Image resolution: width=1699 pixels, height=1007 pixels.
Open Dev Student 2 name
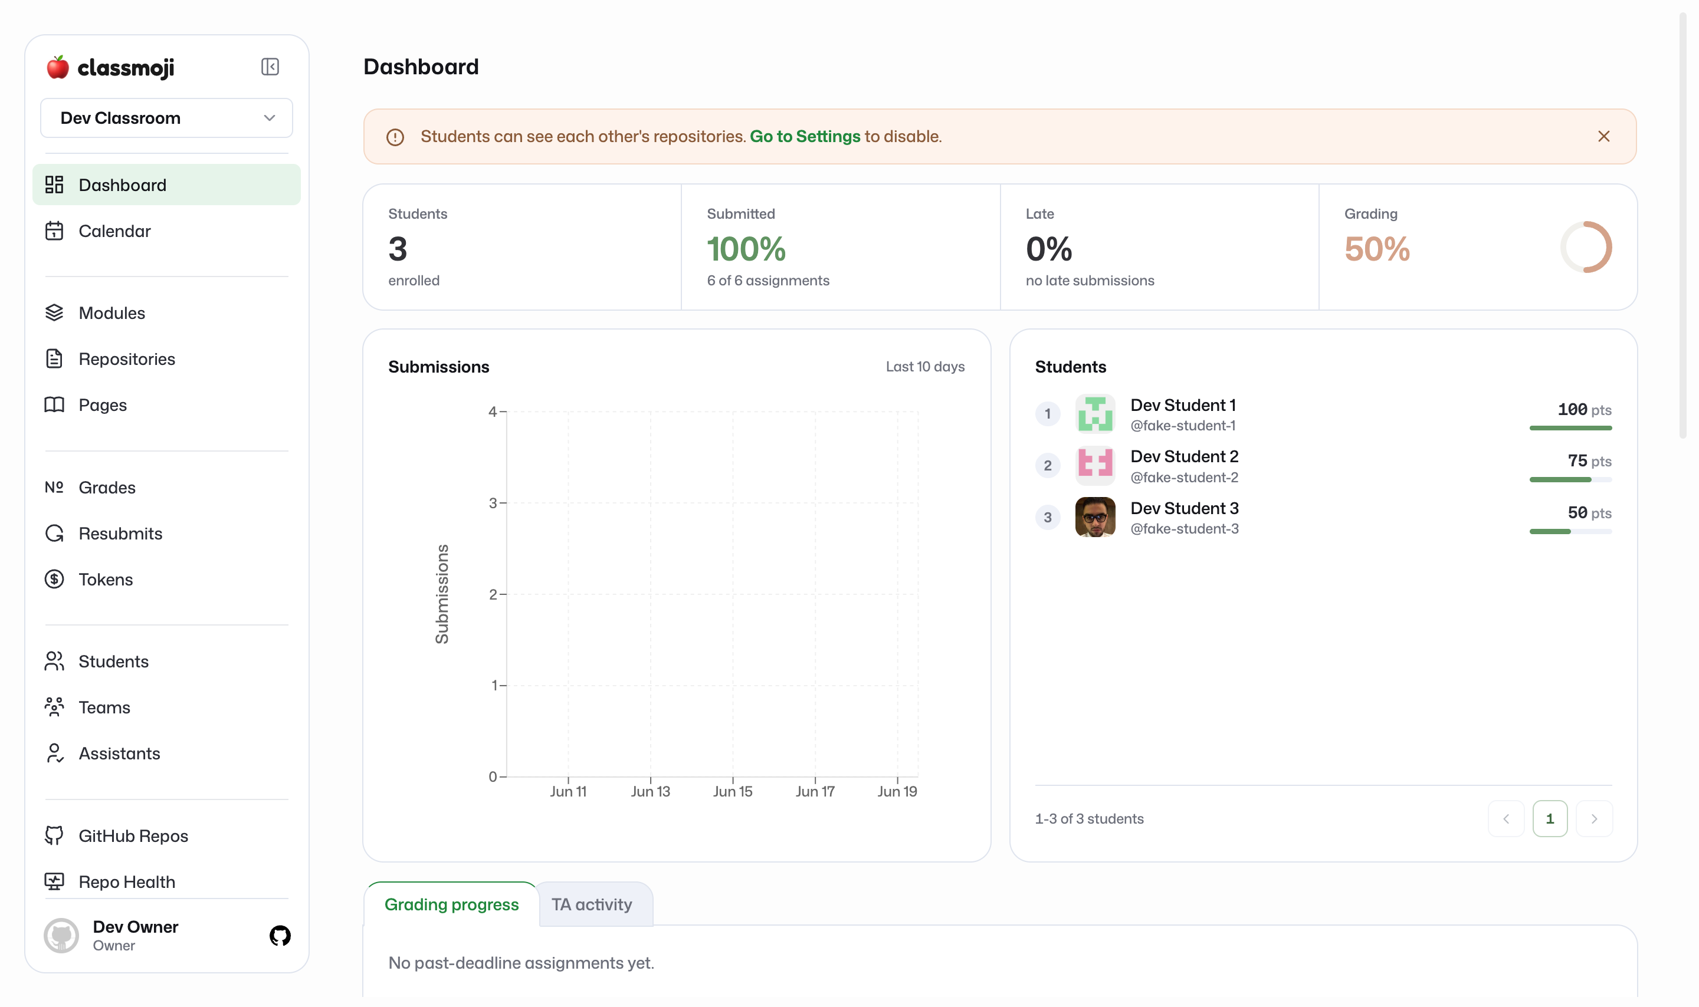click(x=1185, y=457)
